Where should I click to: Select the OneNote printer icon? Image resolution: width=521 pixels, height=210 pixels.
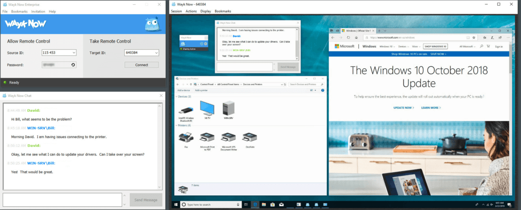pos(249,138)
